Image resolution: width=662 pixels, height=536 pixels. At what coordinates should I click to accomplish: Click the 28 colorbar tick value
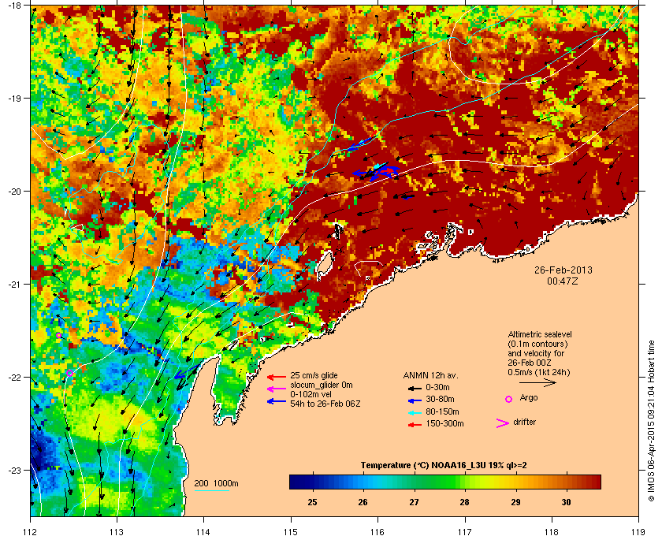[x=464, y=502]
